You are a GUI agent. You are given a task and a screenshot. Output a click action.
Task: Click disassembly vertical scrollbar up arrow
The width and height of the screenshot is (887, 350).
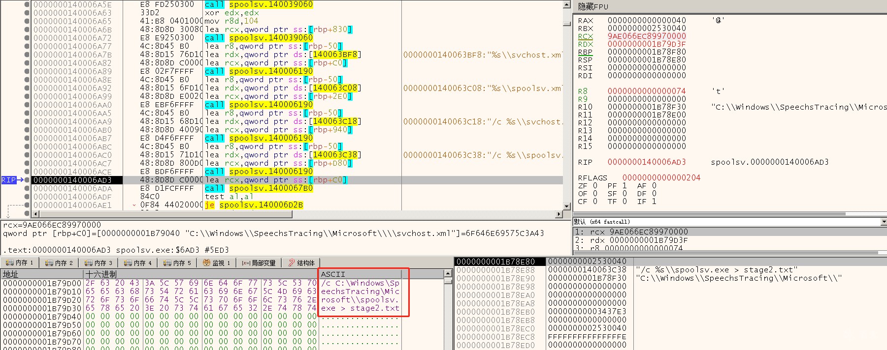[x=567, y=4]
